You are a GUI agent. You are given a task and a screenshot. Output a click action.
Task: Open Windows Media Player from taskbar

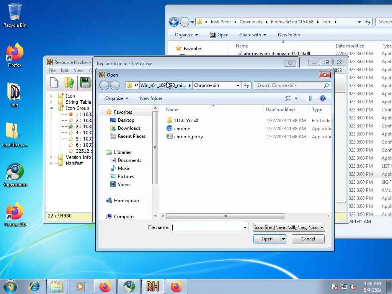pos(80,286)
